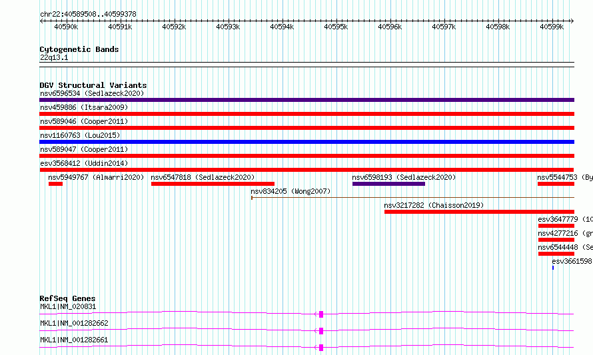Click the nsv3217282 (Chaisson2019) label
Viewport: 593px width, 355px height.
click(x=434, y=205)
